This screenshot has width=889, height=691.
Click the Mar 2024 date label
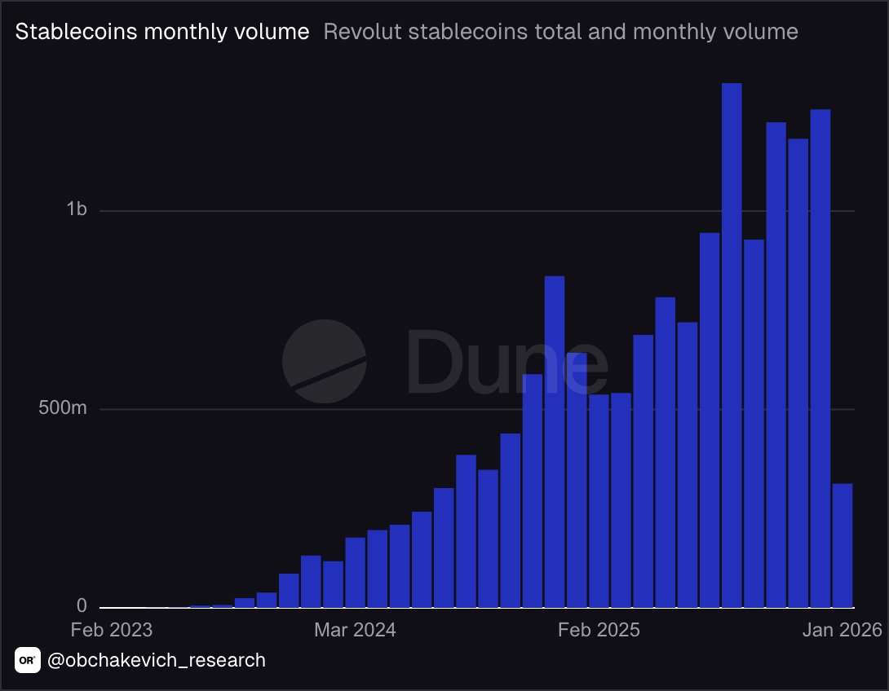[355, 630]
